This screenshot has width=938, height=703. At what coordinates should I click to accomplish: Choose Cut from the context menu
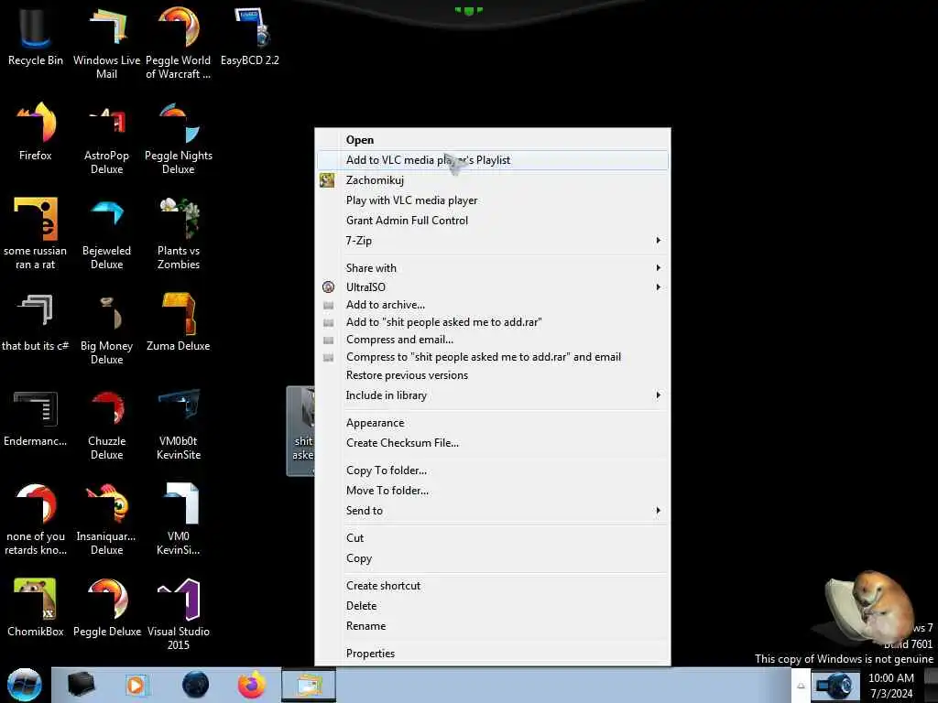coord(492,538)
